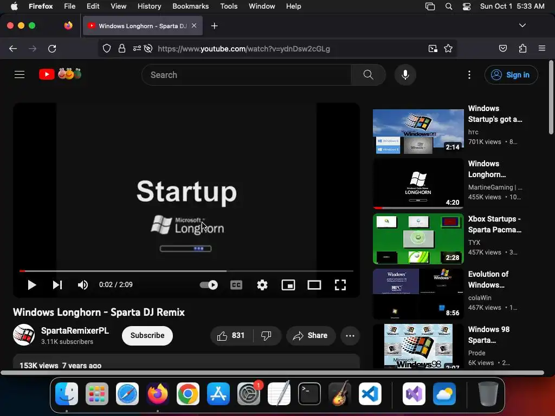This screenshot has width=555, height=416.
Task: Click the video progress bar
Action: pos(186,271)
